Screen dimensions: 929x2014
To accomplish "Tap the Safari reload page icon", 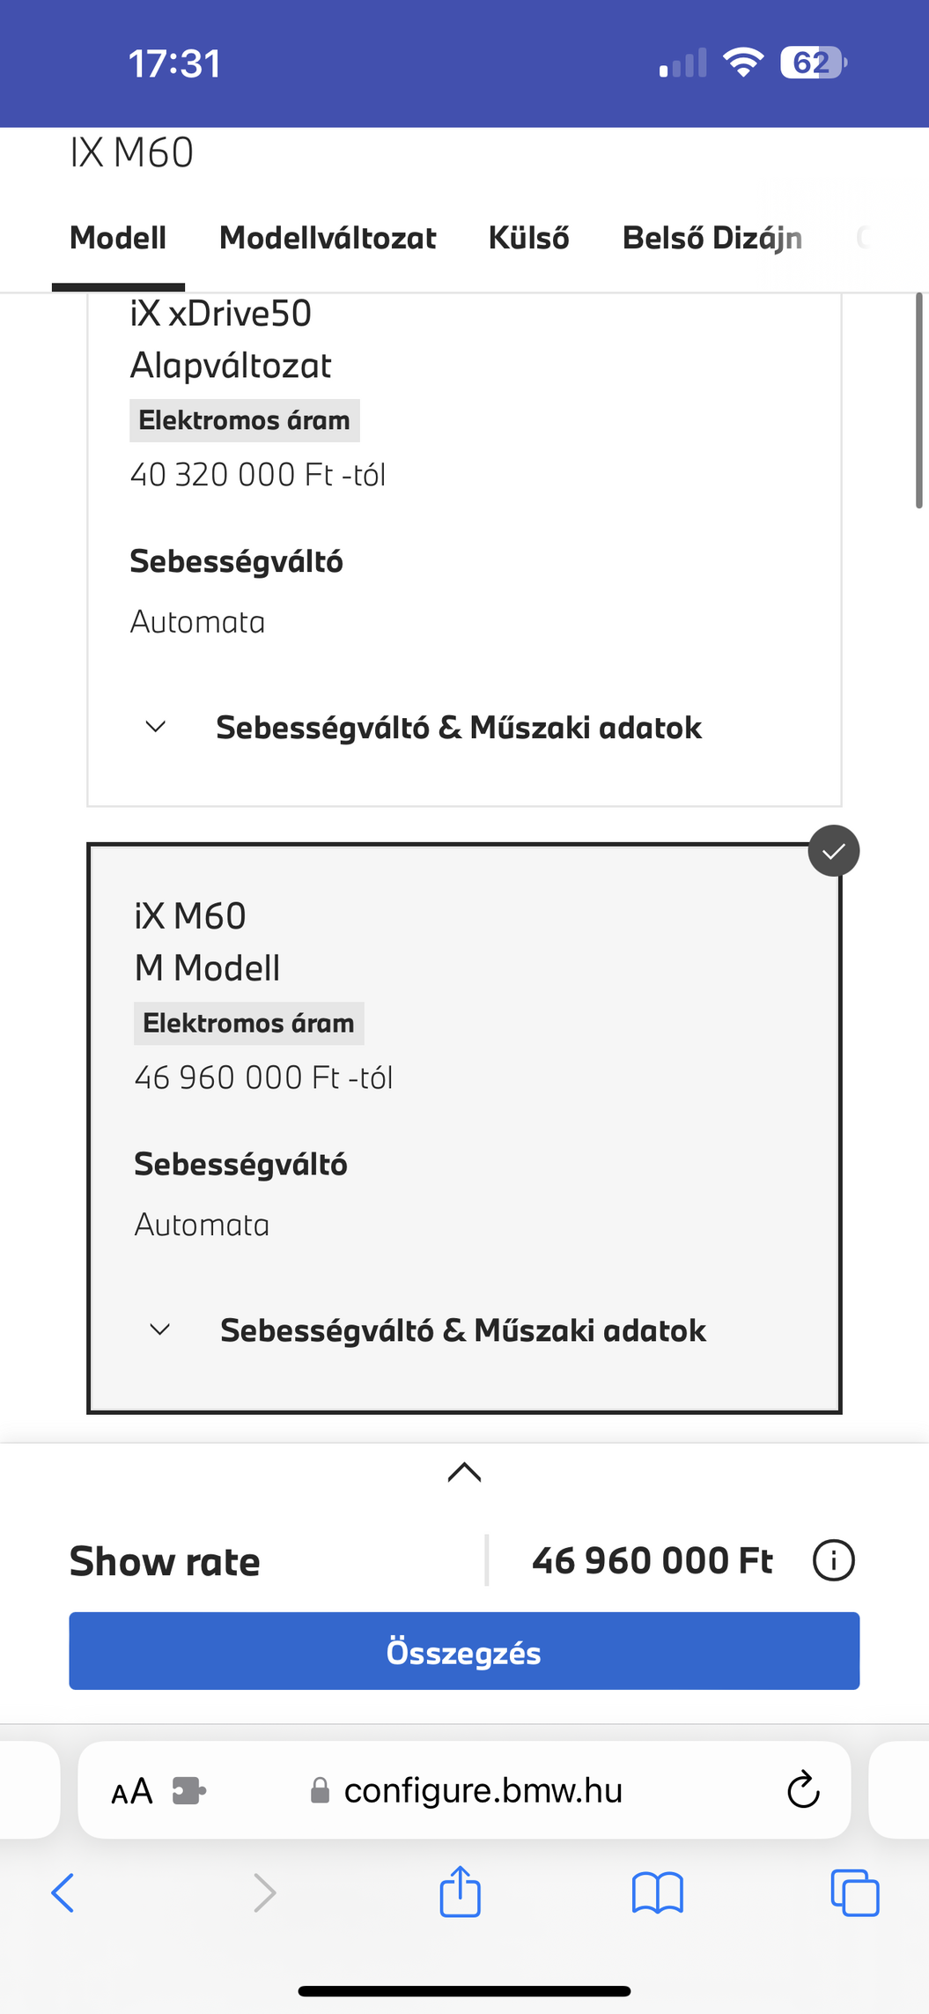I will (x=802, y=1790).
